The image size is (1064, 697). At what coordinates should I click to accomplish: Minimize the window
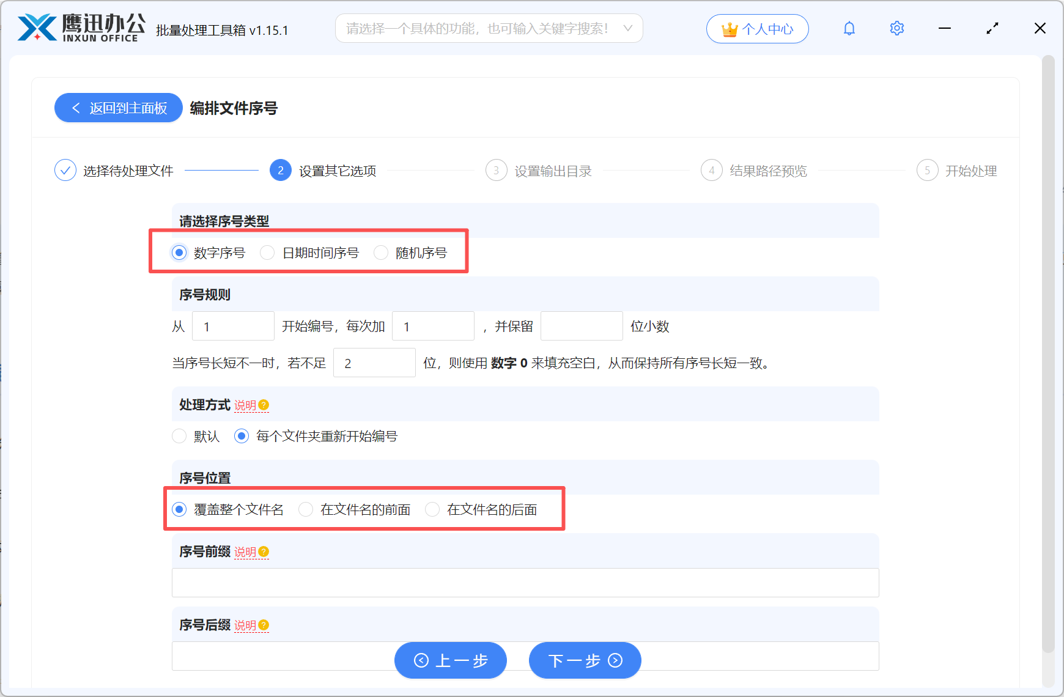[945, 28]
